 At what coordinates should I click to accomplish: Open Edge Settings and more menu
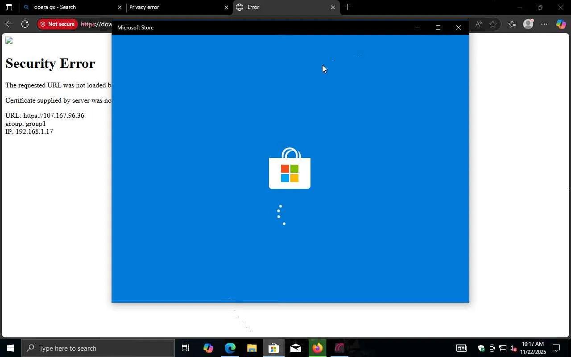(x=544, y=24)
